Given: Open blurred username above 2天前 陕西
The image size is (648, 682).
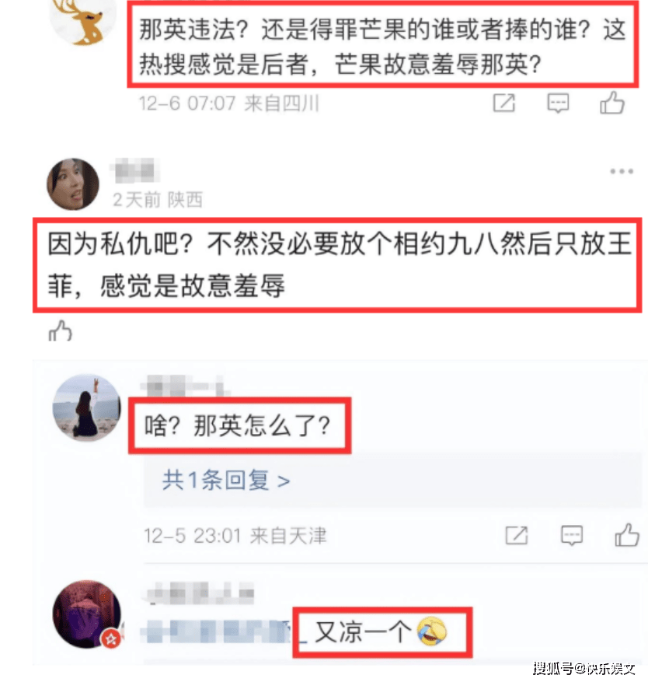Looking at the screenshot, I should (x=134, y=170).
